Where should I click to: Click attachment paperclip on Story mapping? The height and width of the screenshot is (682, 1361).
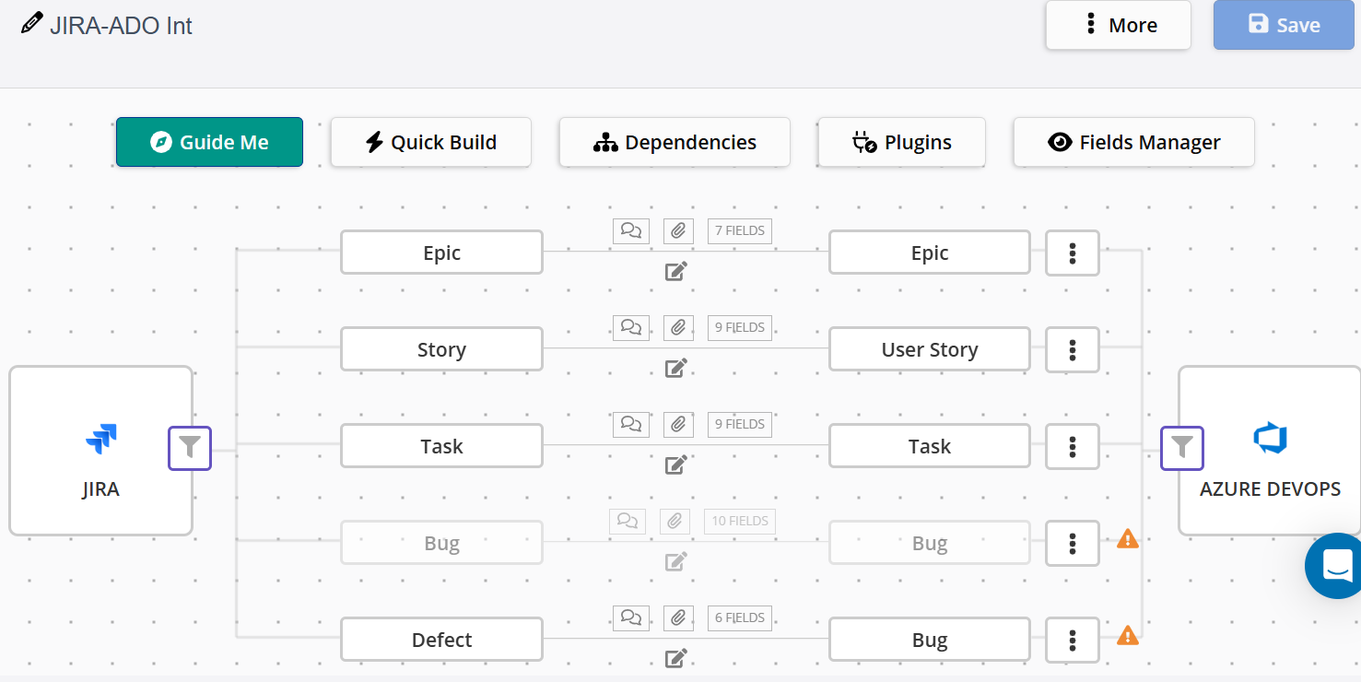(678, 327)
